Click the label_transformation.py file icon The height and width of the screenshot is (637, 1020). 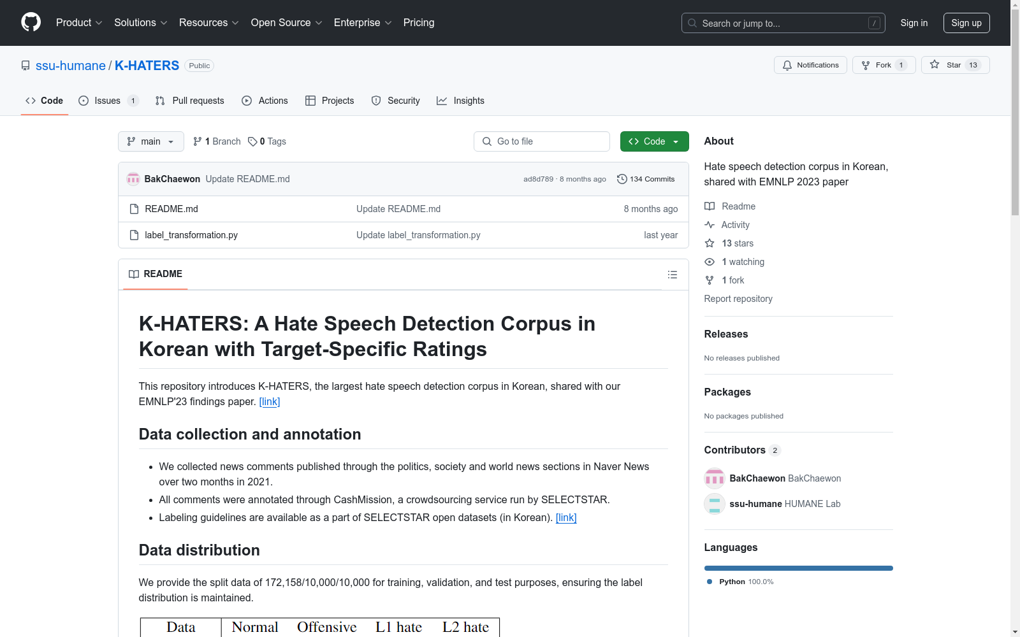click(134, 235)
